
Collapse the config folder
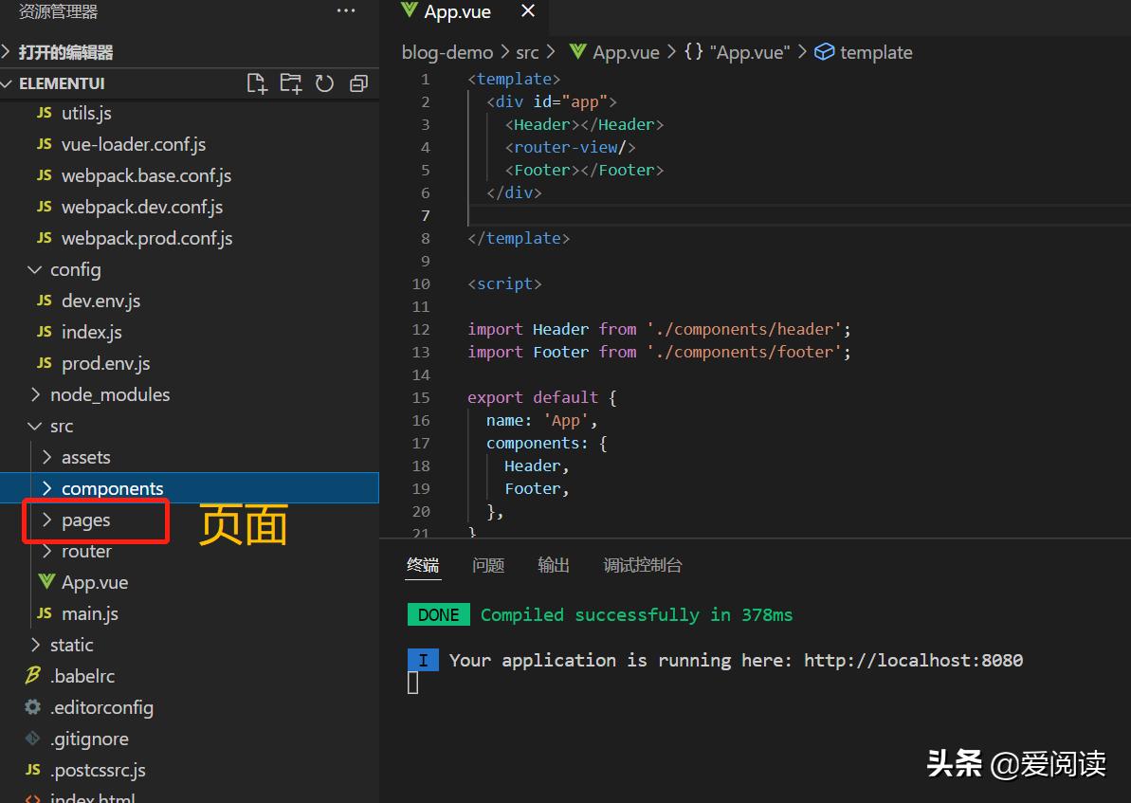tap(75, 269)
